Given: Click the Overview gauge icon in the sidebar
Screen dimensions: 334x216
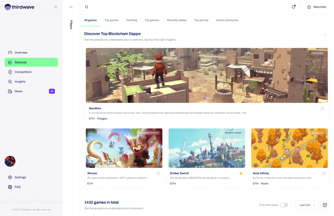Looking at the screenshot, I should (x=10, y=53).
